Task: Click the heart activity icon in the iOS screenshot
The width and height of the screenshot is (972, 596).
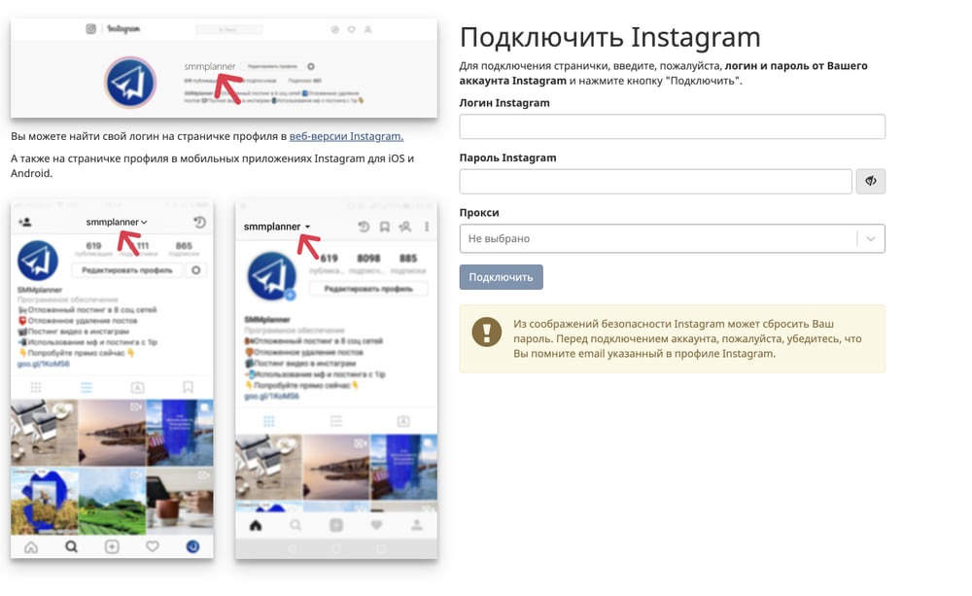Action: coord(153,546)
